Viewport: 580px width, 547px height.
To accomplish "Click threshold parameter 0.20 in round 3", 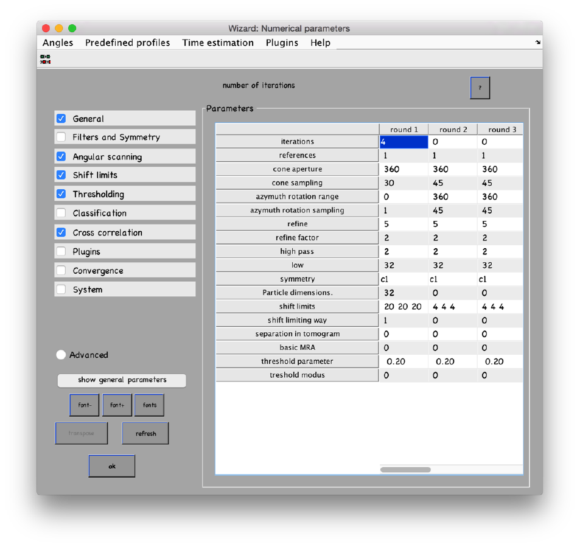I will click(x=500, y=361).
